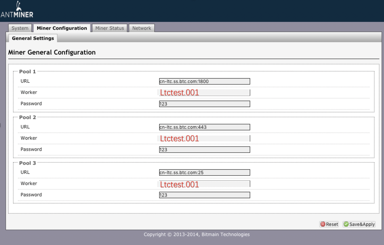This screenshot has height=245, width=384.
Task: Open the Miner Configuration tab
Action: coord(62,28)
